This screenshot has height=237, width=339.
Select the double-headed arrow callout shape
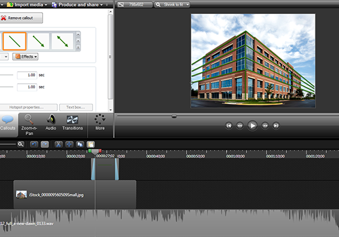(62, 41)
